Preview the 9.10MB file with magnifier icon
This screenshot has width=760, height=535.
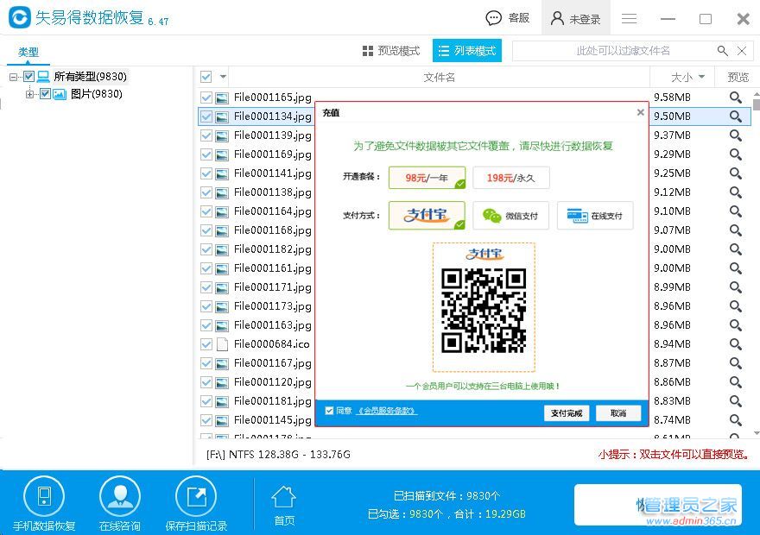coord(735,211)
